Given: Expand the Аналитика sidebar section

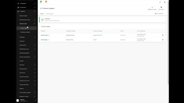Looking at the screenshot, I should [x=35, y=7].
